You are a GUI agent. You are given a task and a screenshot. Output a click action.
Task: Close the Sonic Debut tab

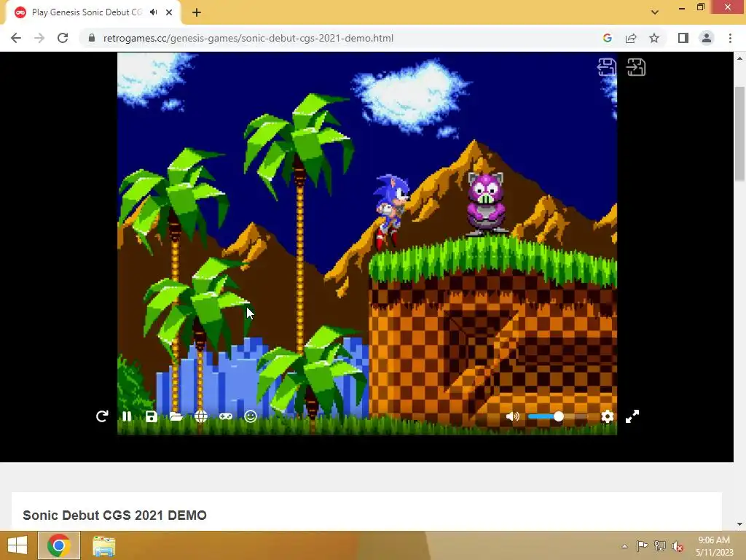(169, 12)
